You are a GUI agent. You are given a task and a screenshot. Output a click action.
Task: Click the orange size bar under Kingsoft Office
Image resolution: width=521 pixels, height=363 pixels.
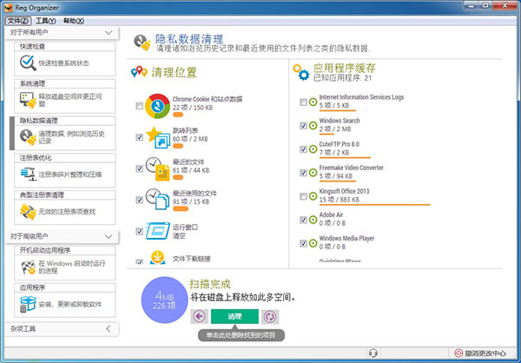[x=375, y=205]
